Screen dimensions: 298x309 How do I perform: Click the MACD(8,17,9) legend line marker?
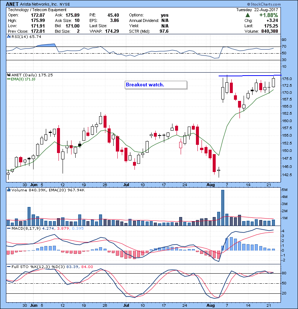pos(9,229)
